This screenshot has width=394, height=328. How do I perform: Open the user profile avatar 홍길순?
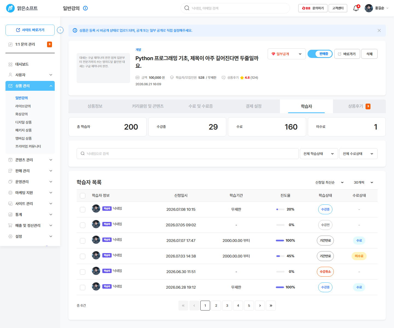tap(369, 8)
